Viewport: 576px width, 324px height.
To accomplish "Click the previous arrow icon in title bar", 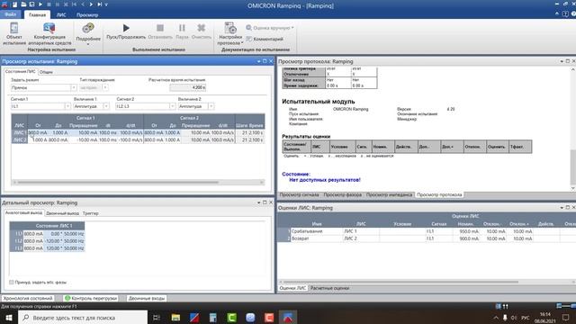I will tap(83, 4).
